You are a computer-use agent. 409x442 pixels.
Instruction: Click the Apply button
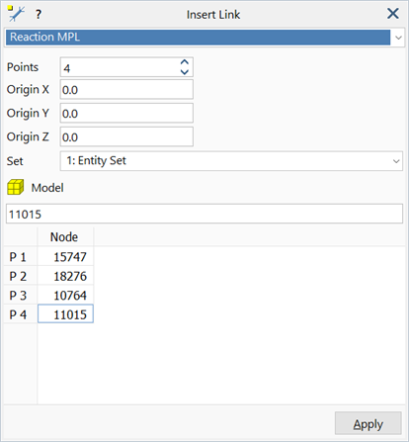(x=368, y=423)
